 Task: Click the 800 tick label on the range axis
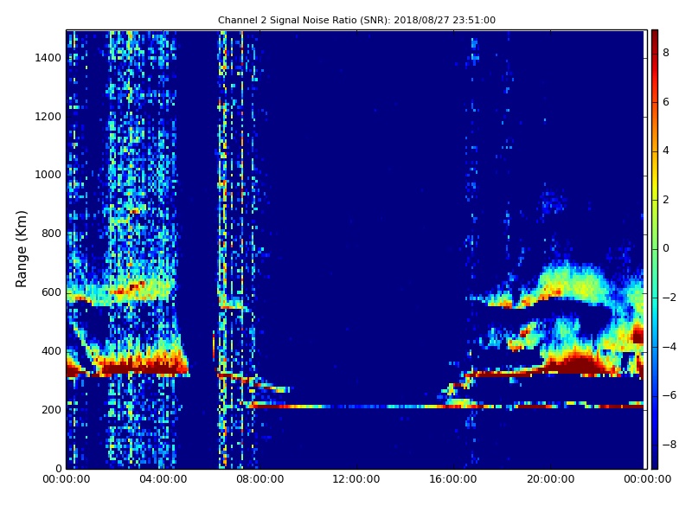pyautogui.click(x=51, y=234)
